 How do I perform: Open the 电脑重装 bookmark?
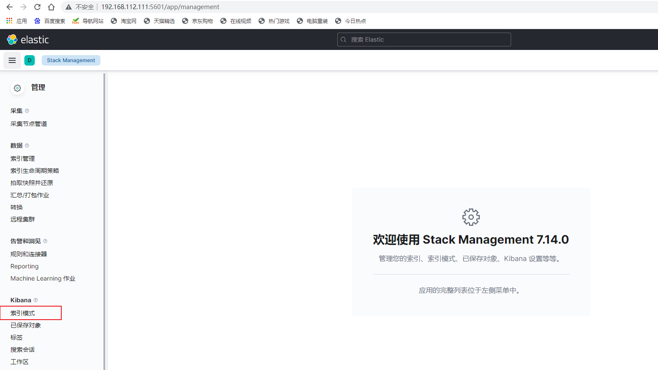click(x=312, y=21)
